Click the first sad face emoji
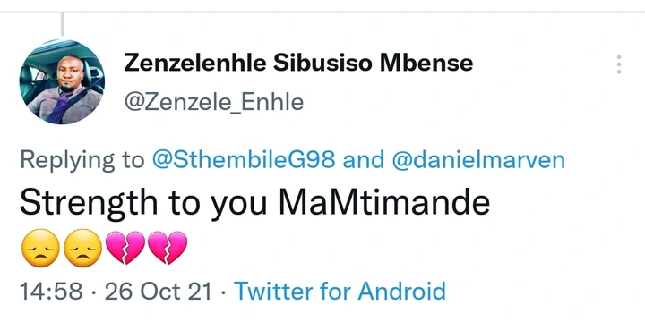The width and height of the screenshot is (645, 322). pos(40,248)
